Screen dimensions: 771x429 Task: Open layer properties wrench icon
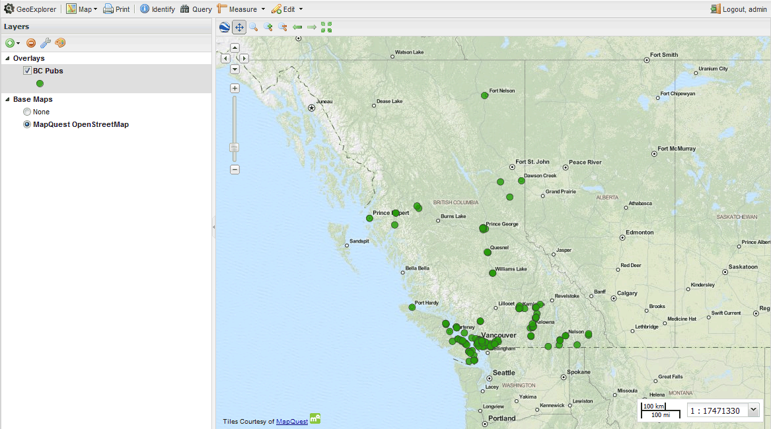pyautogui.click(x=46, y=43)
